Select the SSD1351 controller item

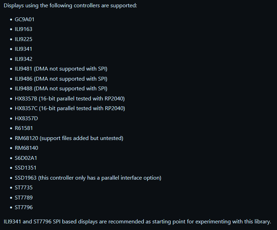tap(25, 168)
